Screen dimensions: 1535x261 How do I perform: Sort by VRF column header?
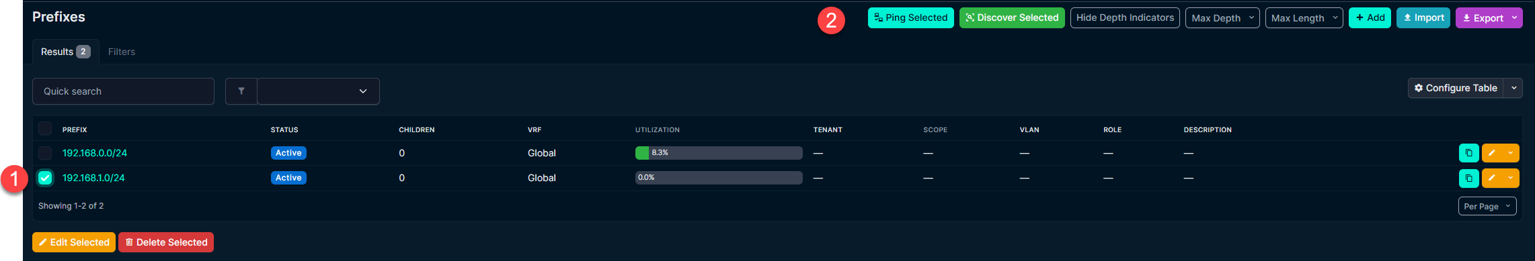tap(535, 129)
